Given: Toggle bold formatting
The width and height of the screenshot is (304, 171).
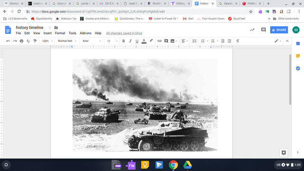Looking at the screenshot, I should pyautogui.click(x=123, y=41).
